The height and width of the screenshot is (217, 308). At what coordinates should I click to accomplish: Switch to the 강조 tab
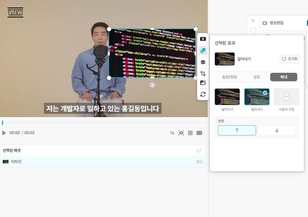coord(256,77)
